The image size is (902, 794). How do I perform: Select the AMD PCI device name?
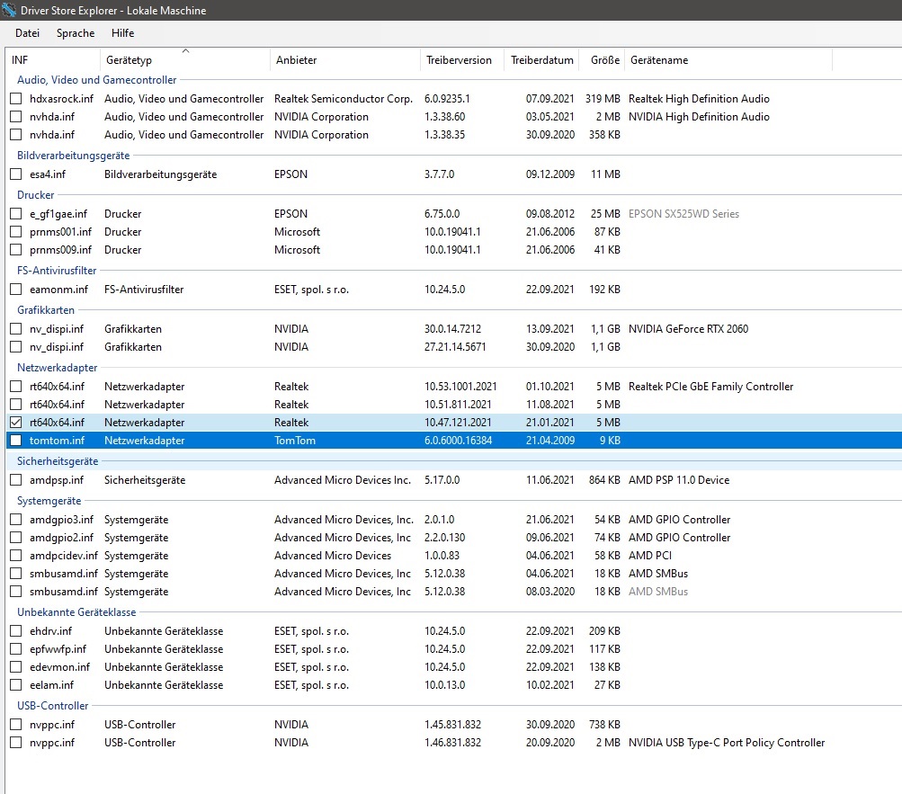click(650, 556)
